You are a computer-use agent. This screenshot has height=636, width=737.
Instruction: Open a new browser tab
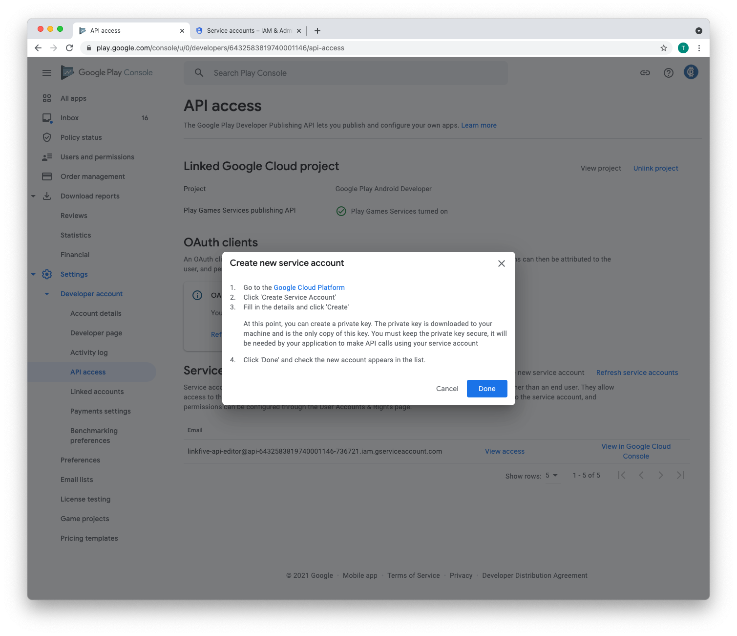point(317,31)
